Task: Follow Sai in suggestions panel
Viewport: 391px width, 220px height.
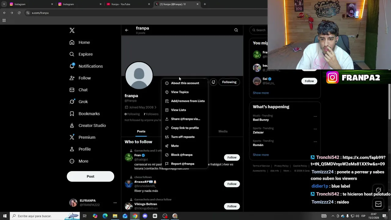Action: 309,81
